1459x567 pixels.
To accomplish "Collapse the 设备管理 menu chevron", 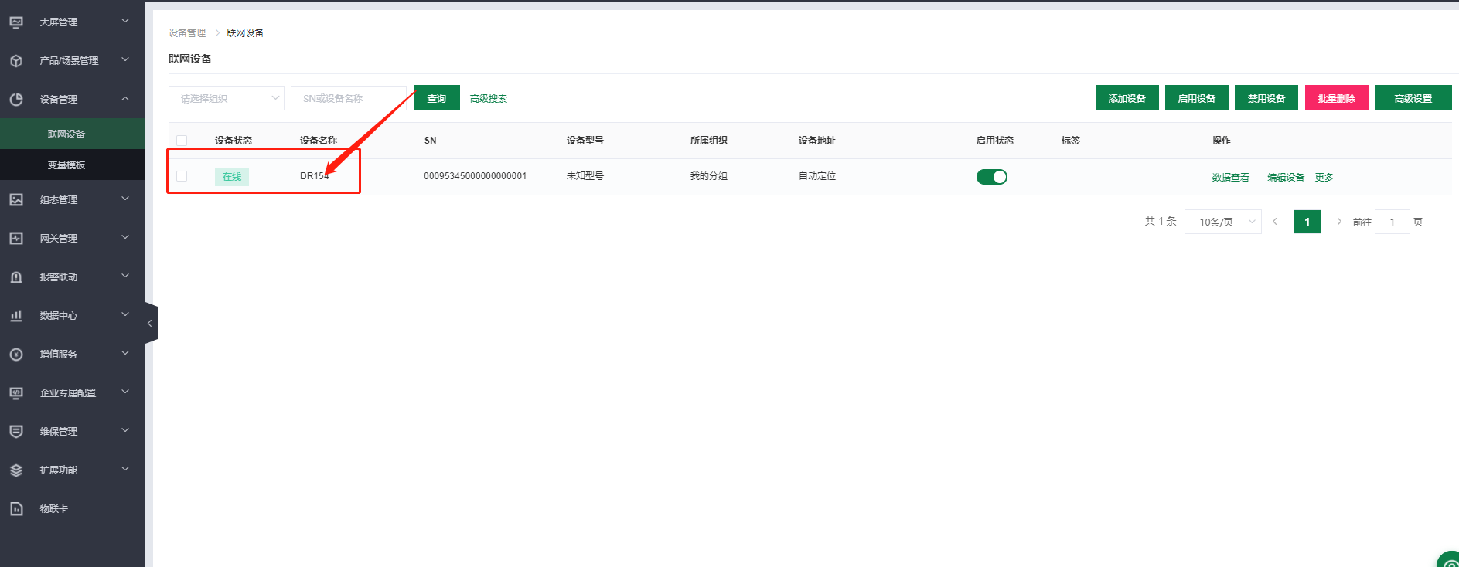I will pos(125,99).
